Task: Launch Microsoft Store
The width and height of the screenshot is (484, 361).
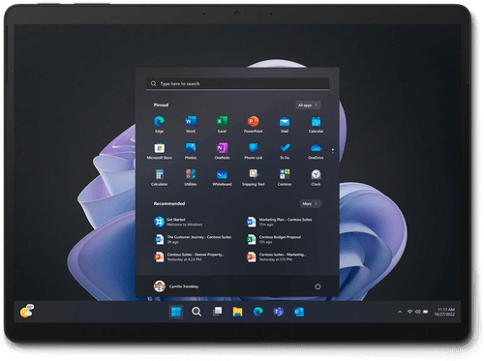Action: click(159, 151)
